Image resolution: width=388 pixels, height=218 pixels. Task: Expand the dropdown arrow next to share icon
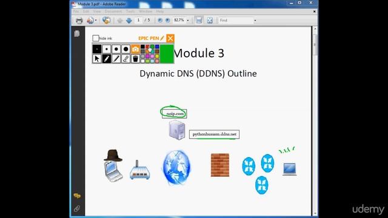coord(96,21)
